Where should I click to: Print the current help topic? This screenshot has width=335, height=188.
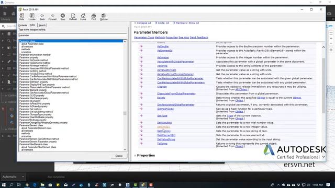click(x=94, y=17)
